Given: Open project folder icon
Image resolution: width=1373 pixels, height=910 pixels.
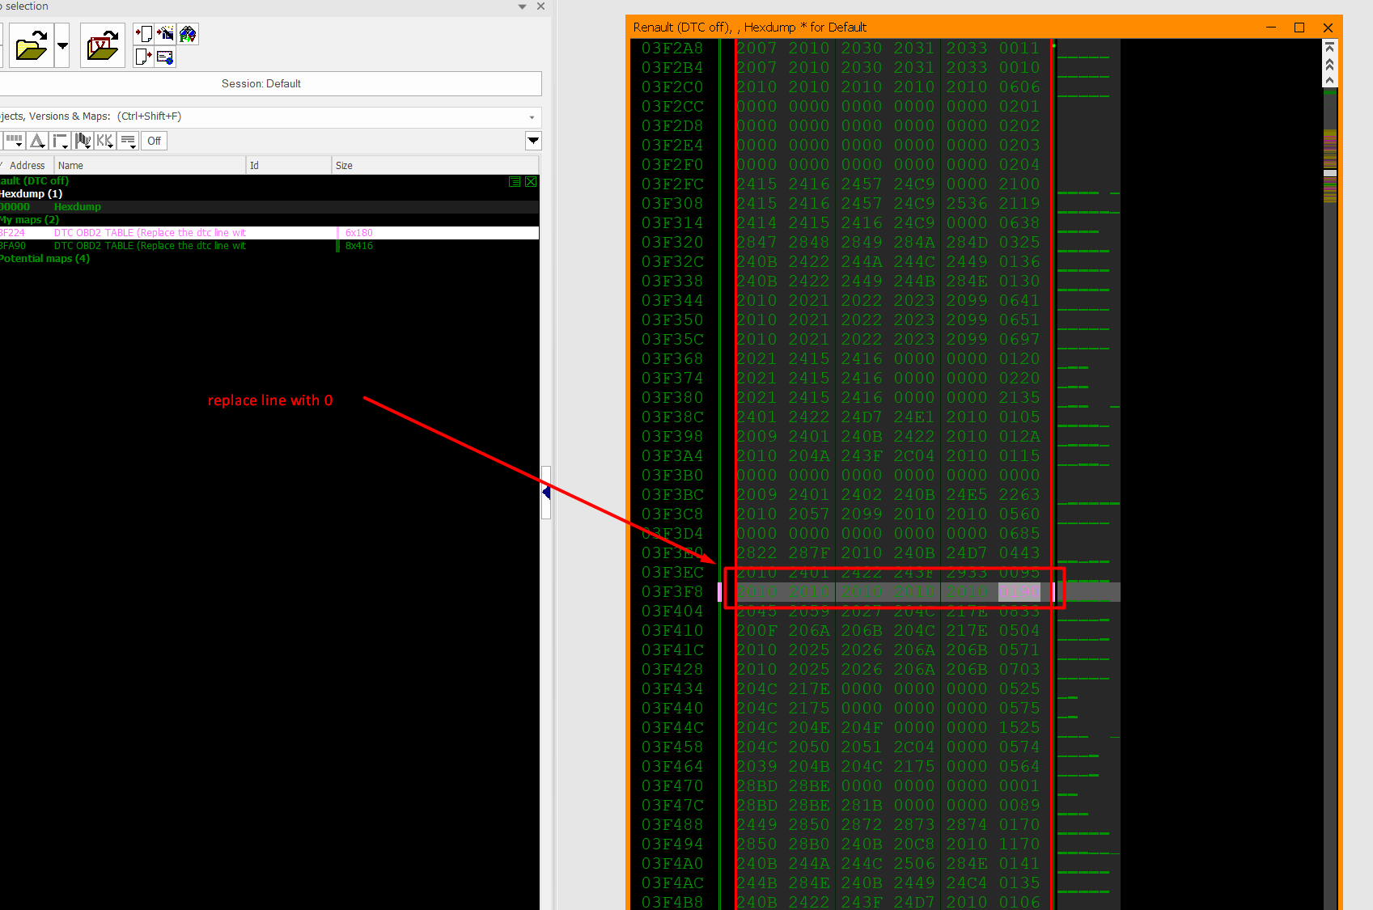Looking at the screenshot, I should point(31,45).
